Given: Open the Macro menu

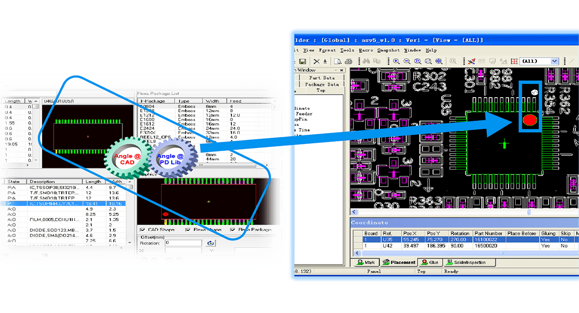Looking at the screenshot, I should click(366, 50).
